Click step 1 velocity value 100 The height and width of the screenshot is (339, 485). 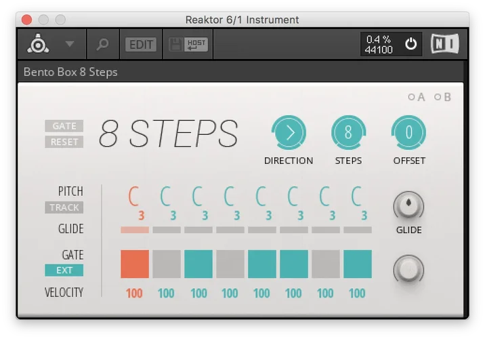point(134,293)
